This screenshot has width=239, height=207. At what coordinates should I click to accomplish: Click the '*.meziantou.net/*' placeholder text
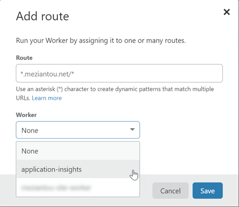coord(47,74)
